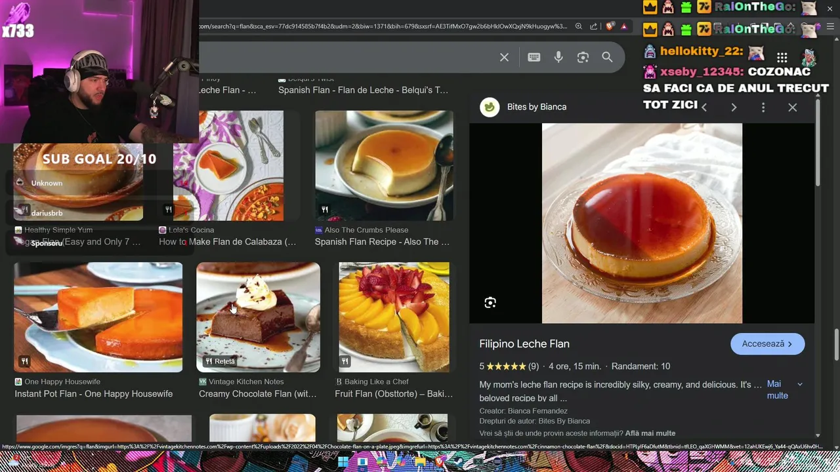
Task: Click the 5 stars (9) rating text
Action: click(x=509, y=366)
